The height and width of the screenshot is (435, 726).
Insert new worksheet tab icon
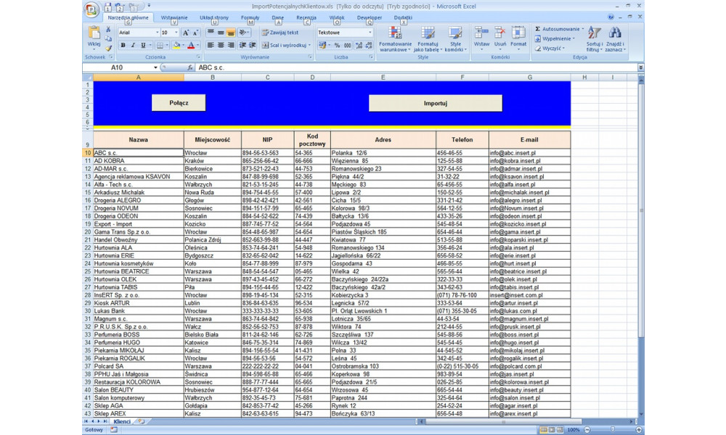click(142, 422)
